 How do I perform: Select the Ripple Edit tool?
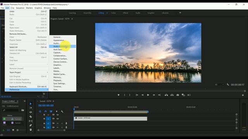tap(31, 112)
